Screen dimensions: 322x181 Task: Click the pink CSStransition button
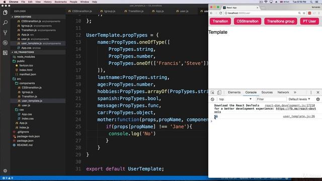point(248,21)
